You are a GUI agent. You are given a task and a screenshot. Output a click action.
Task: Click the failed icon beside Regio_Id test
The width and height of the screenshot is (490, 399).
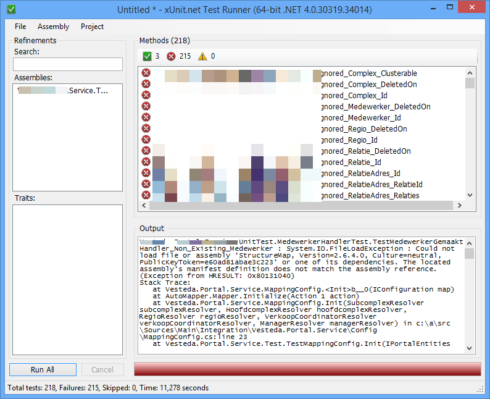(146, 140)
